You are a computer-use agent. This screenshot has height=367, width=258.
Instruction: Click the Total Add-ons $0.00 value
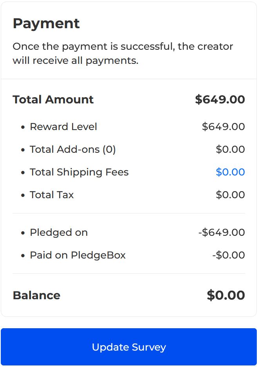point(230,149)
